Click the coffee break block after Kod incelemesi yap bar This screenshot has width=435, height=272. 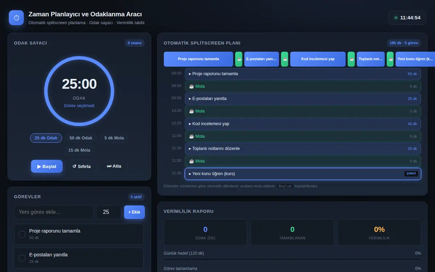point(351,59)
